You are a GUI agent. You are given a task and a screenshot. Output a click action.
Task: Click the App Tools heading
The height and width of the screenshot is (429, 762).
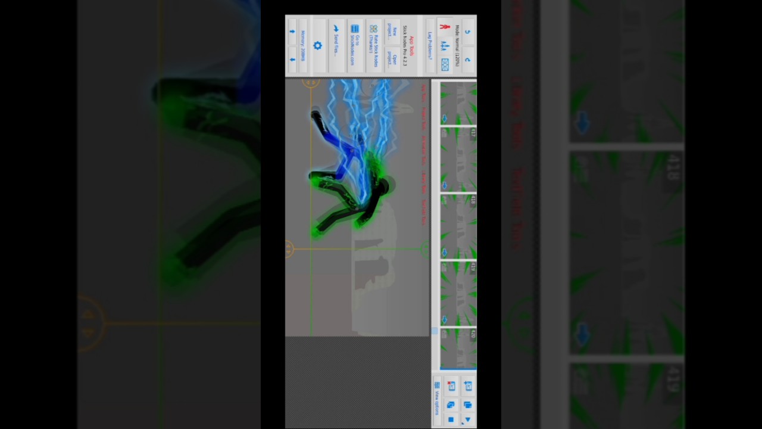tap(412, 46)
